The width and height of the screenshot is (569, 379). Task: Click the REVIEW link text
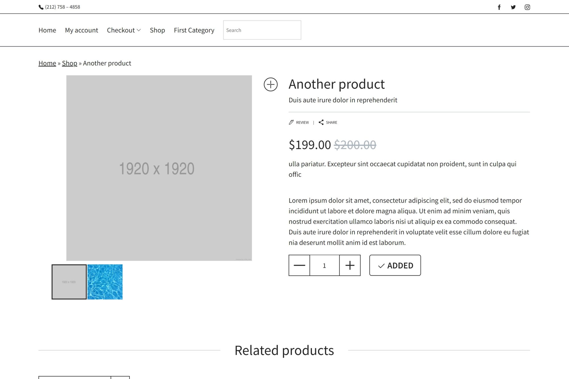point(302,122)
